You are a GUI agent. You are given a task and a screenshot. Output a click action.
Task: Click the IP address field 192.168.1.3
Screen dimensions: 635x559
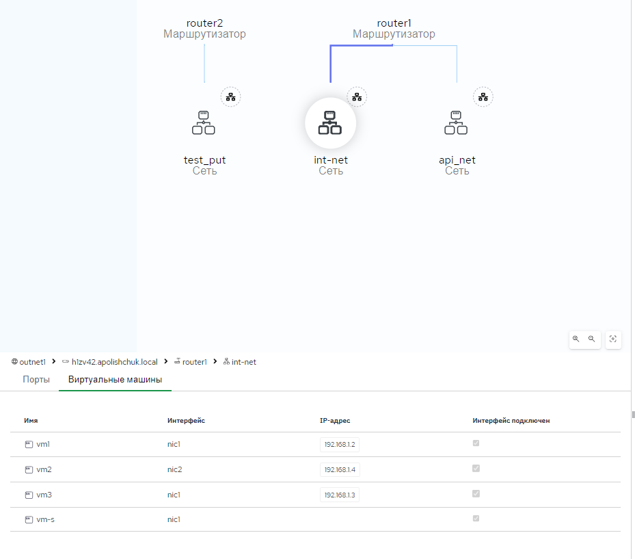(339, 495)
